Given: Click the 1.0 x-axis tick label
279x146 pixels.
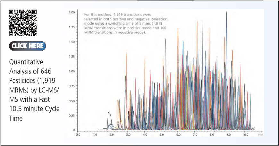Looking at the screenshot, I should click(95, 134).
